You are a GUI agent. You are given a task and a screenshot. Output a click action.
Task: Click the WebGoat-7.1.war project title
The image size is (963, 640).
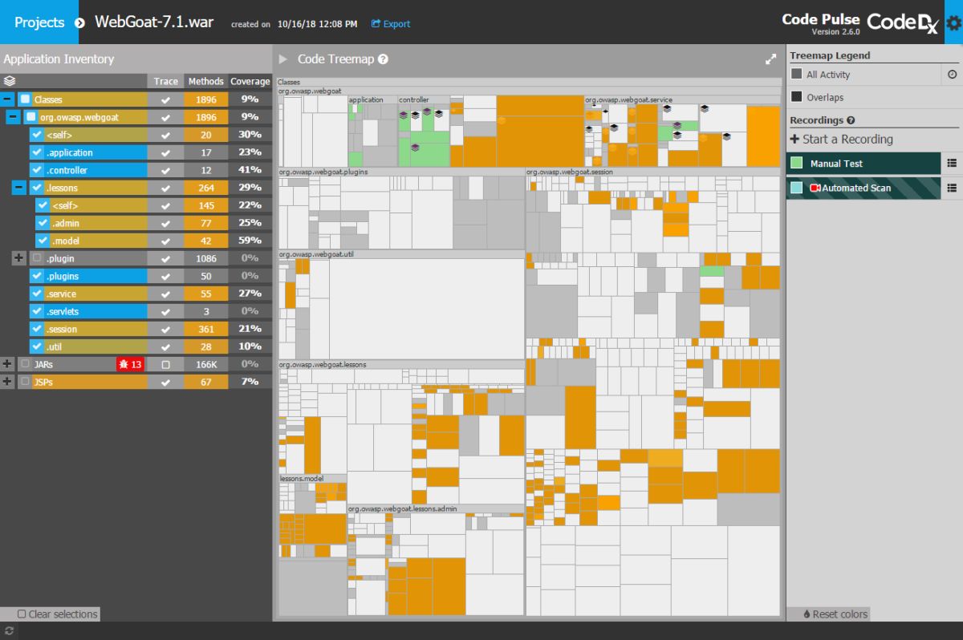point(154,22)
